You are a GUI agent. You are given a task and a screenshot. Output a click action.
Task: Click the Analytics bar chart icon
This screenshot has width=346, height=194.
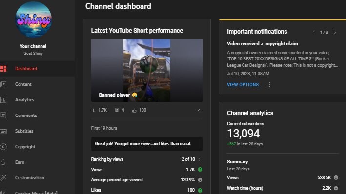coord(3,100)
